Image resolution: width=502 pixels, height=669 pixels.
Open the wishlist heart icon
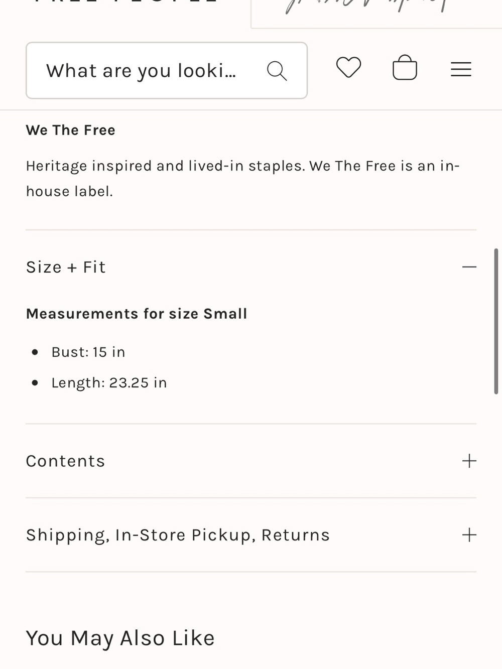click(x=348, y=68)
